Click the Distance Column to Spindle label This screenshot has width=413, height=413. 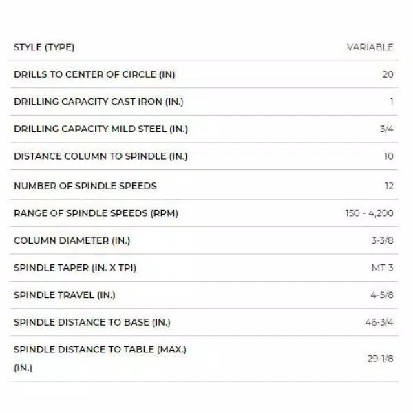100,156
